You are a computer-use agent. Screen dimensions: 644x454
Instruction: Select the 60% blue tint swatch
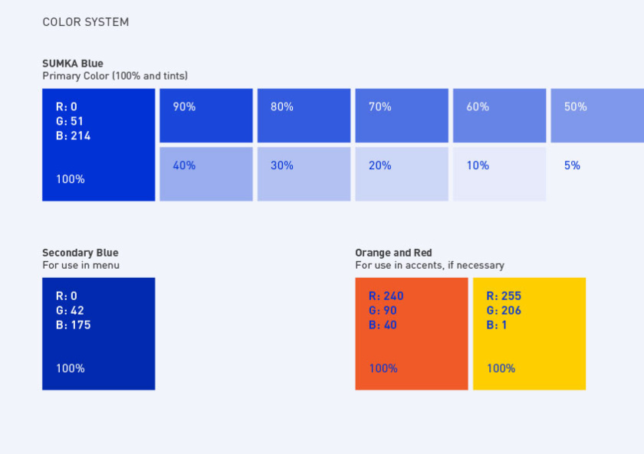click(x=499, y=116)
